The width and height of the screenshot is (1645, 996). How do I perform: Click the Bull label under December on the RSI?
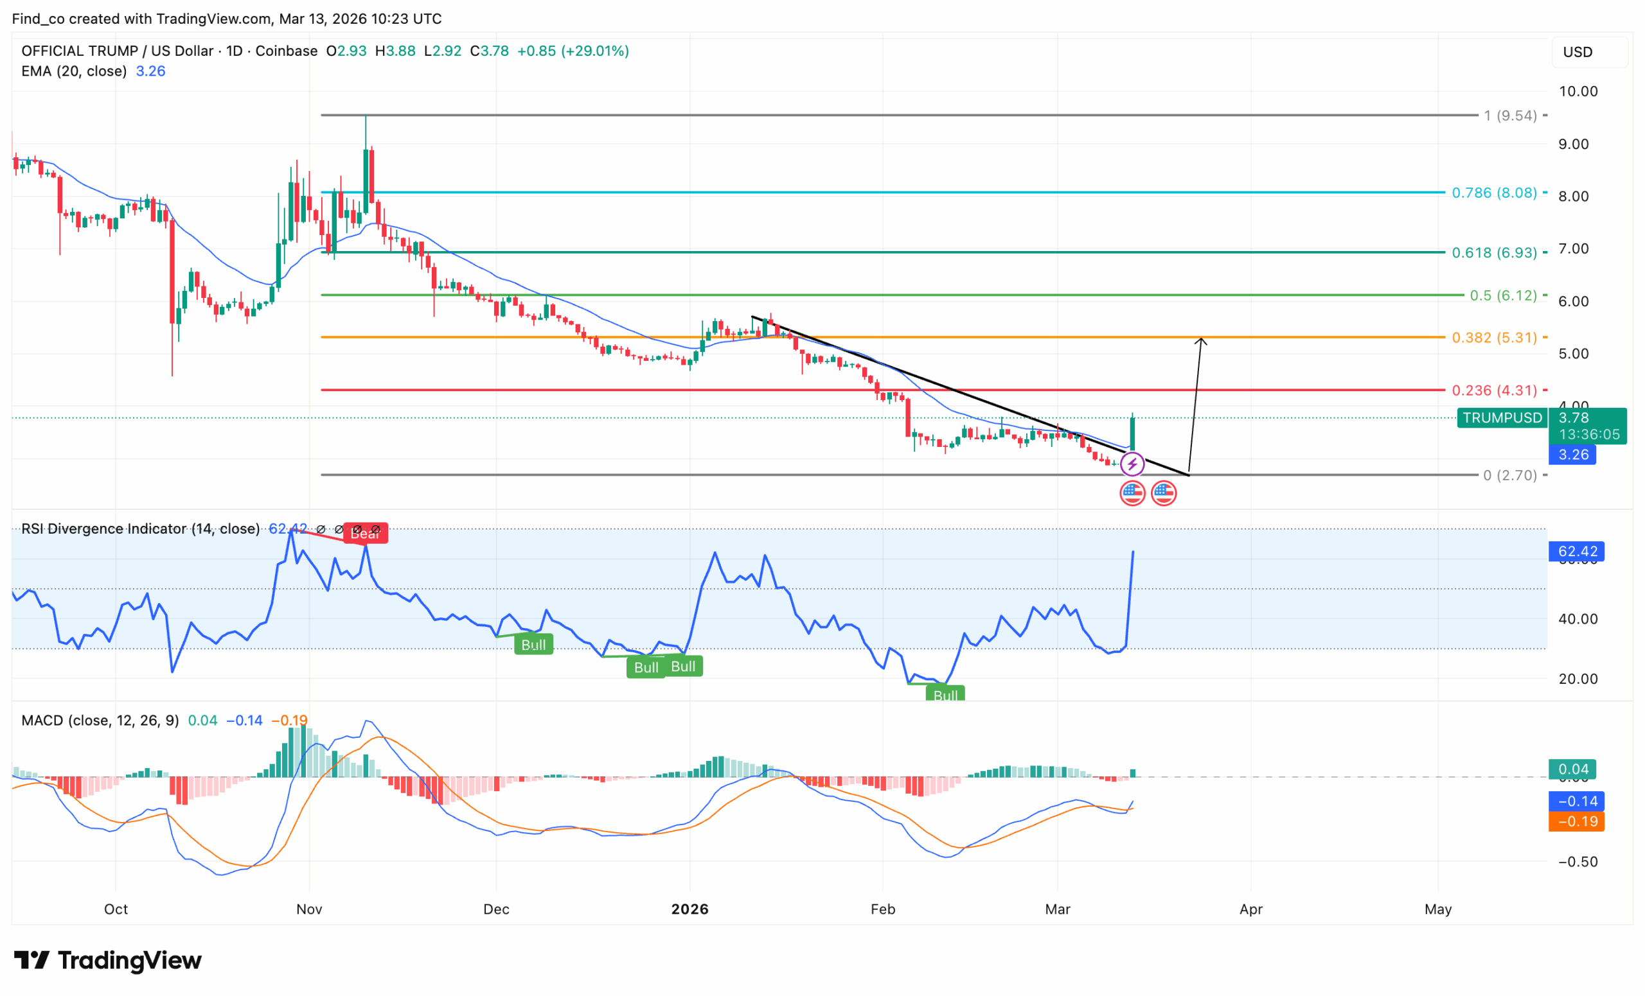[533, 645]
